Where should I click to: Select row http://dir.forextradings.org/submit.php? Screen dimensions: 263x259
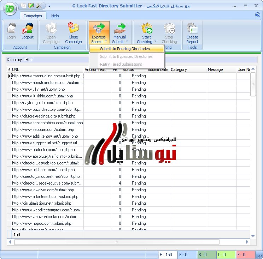tap(47, 116)
